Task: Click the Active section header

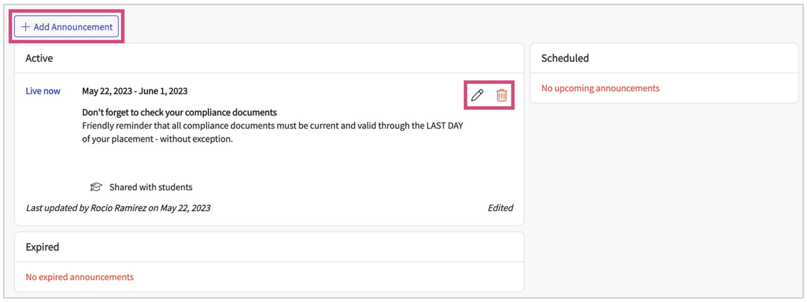Action: coord(39,58)
